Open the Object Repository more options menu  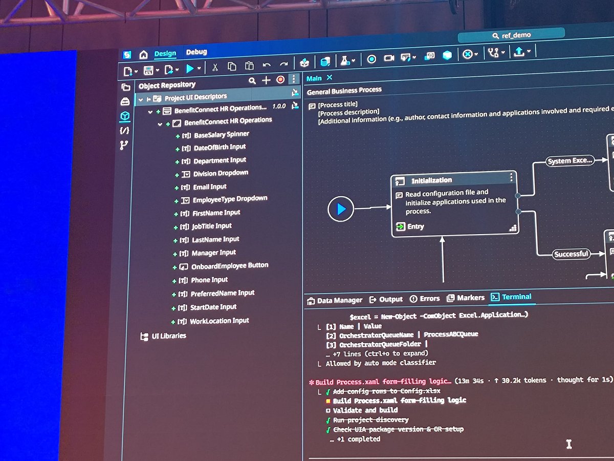tap(293, 79)
